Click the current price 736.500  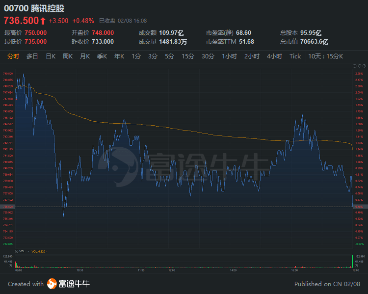21,21
